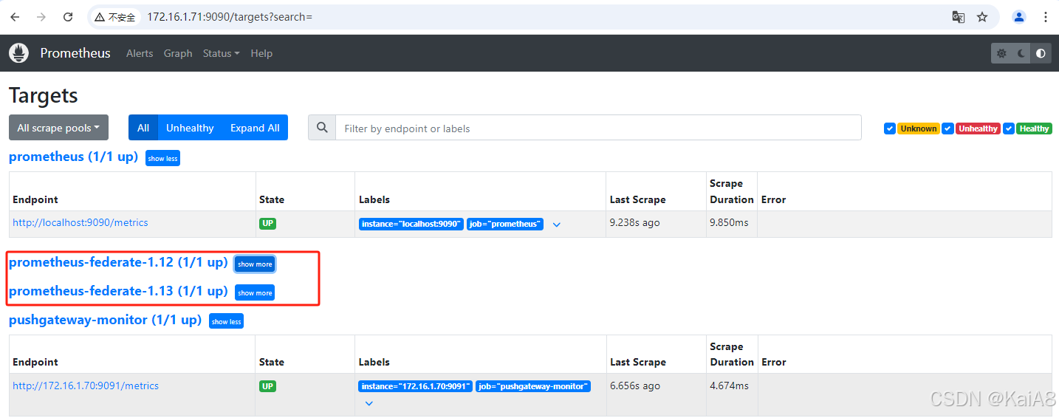Switch to dark theme with moon icon
The image size is (1059, 418).
tap(1021, 53)
